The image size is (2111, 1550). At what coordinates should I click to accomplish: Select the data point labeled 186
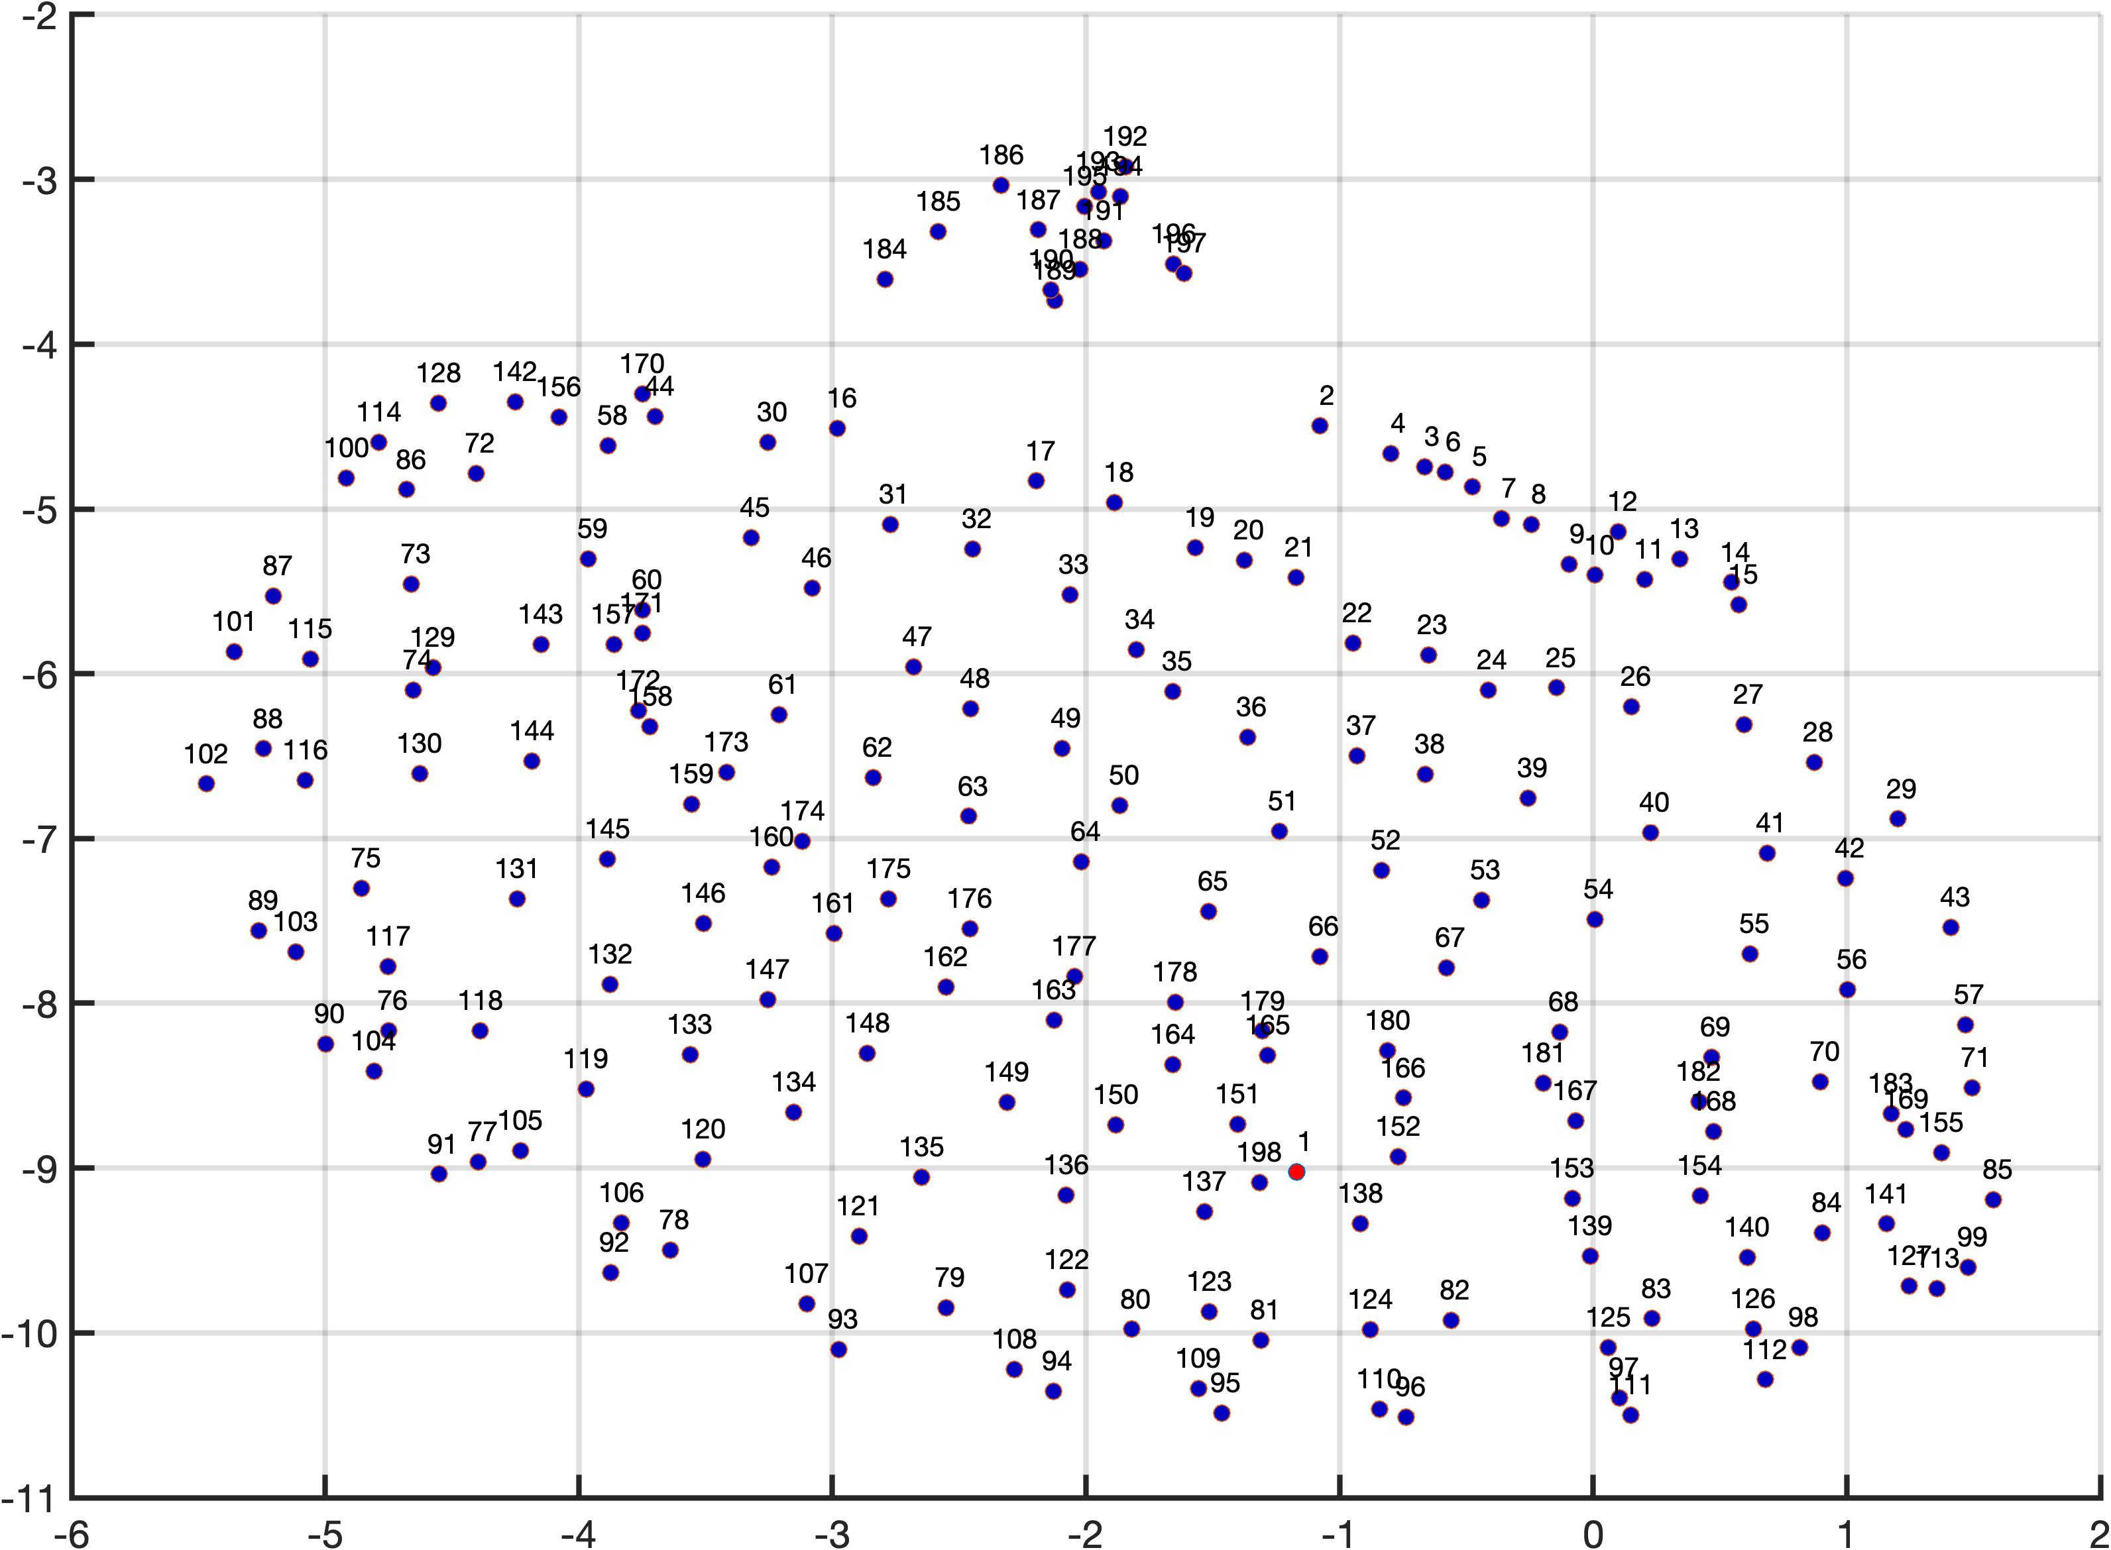(1001, 185)
